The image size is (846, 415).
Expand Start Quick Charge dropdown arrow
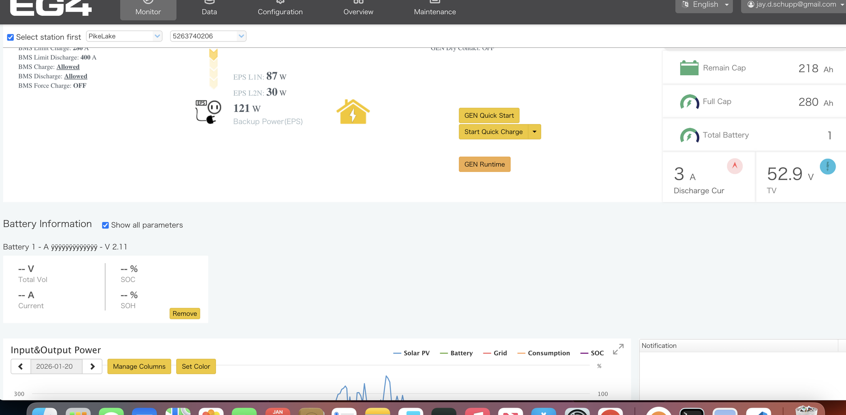[534, 132]
